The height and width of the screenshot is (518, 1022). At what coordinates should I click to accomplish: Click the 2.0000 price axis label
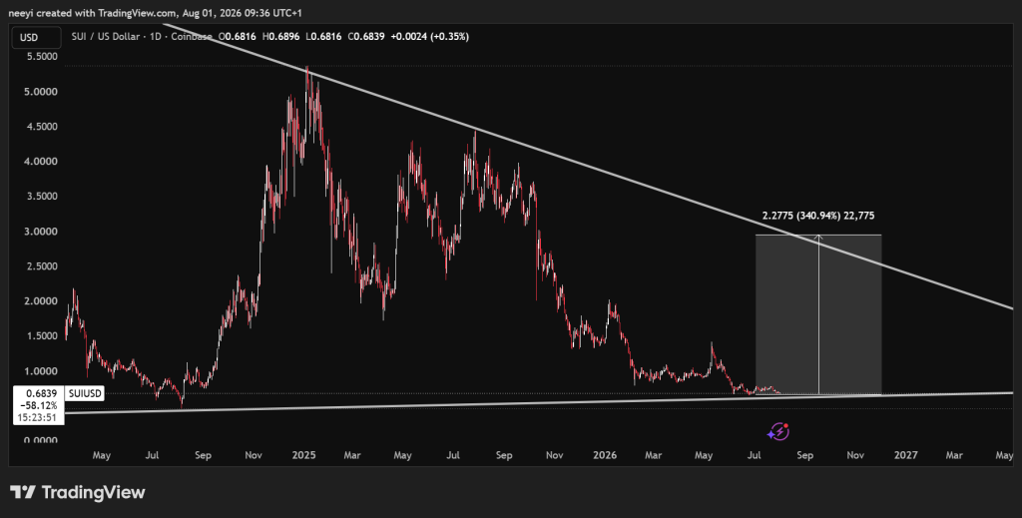[x=42, y=301]
